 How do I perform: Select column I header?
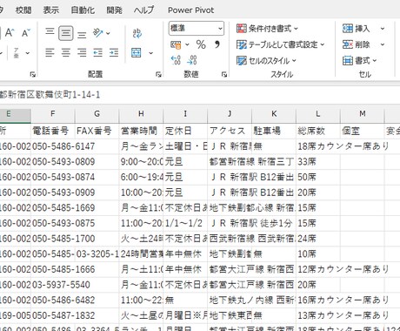coord(185,114)
